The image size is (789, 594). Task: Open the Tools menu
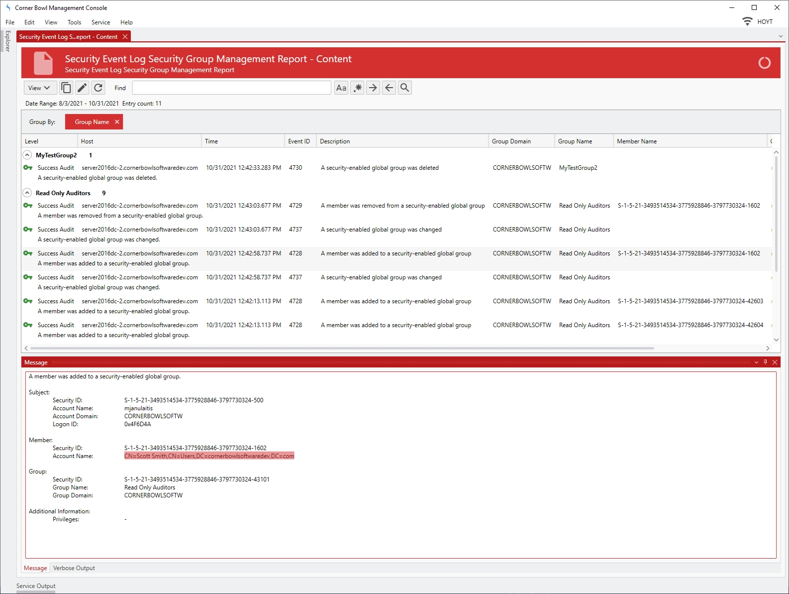(x=74, y=22)
